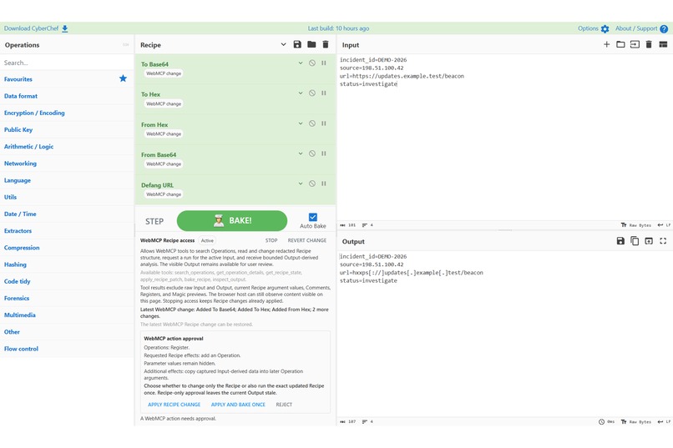Image resolution: width=673 pixels, height=448 pixels.
Task: Click APPLY AND BAKE ONCE
Action: [x=238, y=405]
